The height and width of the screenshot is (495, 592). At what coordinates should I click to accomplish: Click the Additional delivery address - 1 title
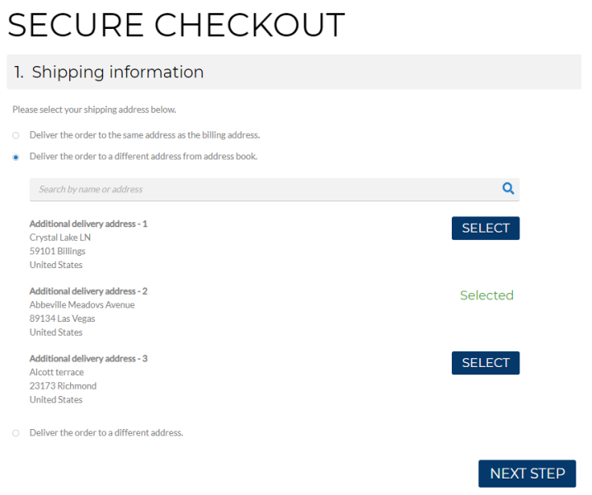point(88,224)
